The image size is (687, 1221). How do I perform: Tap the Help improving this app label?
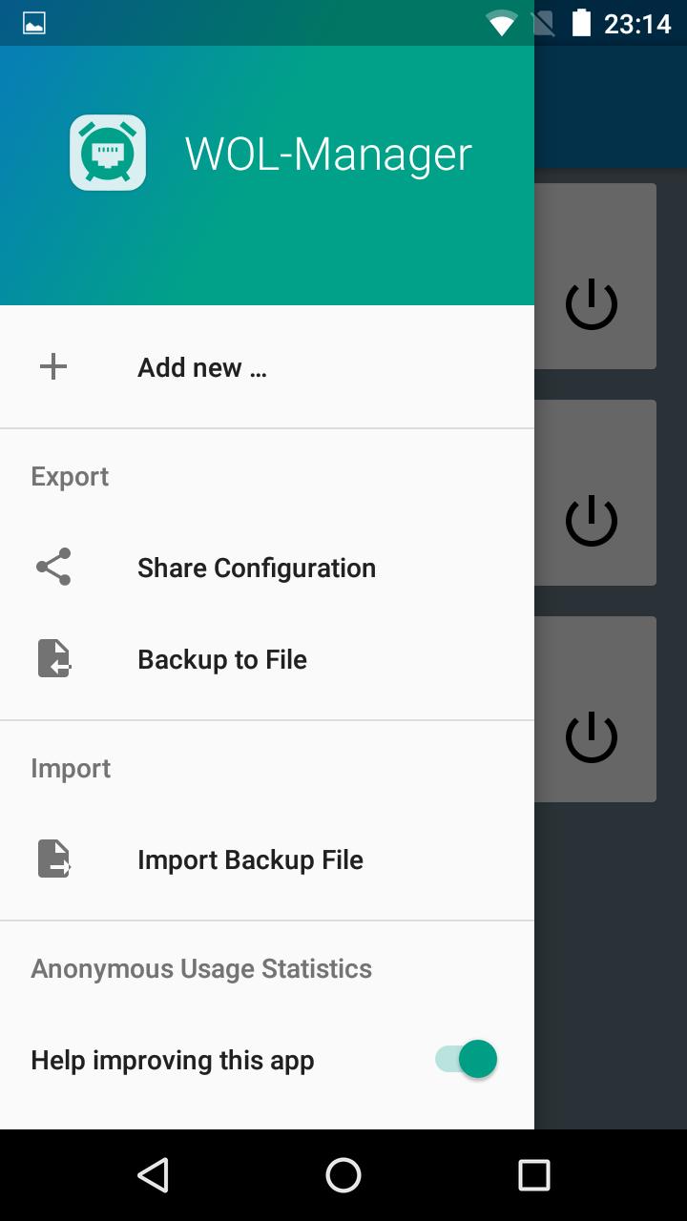[x=173, y=1061]
